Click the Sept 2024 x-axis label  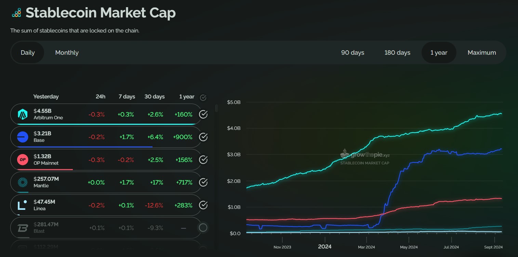[493, 247]
